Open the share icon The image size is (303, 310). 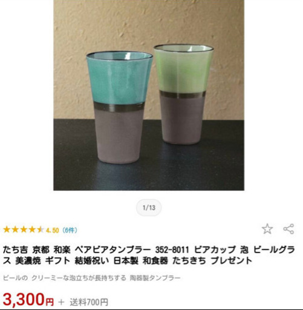pyautogui.click(x=288, y=229)
